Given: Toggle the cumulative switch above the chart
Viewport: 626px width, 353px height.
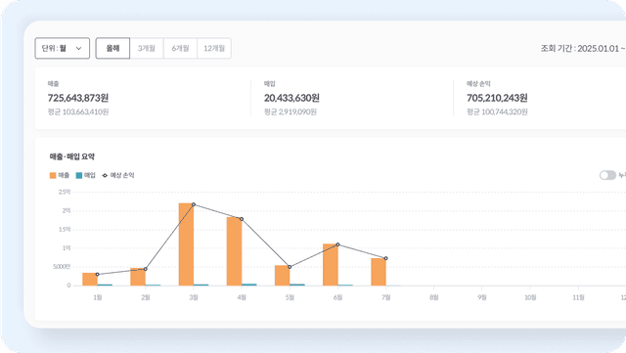Looking at the screenshot, I should click(607, 175).
